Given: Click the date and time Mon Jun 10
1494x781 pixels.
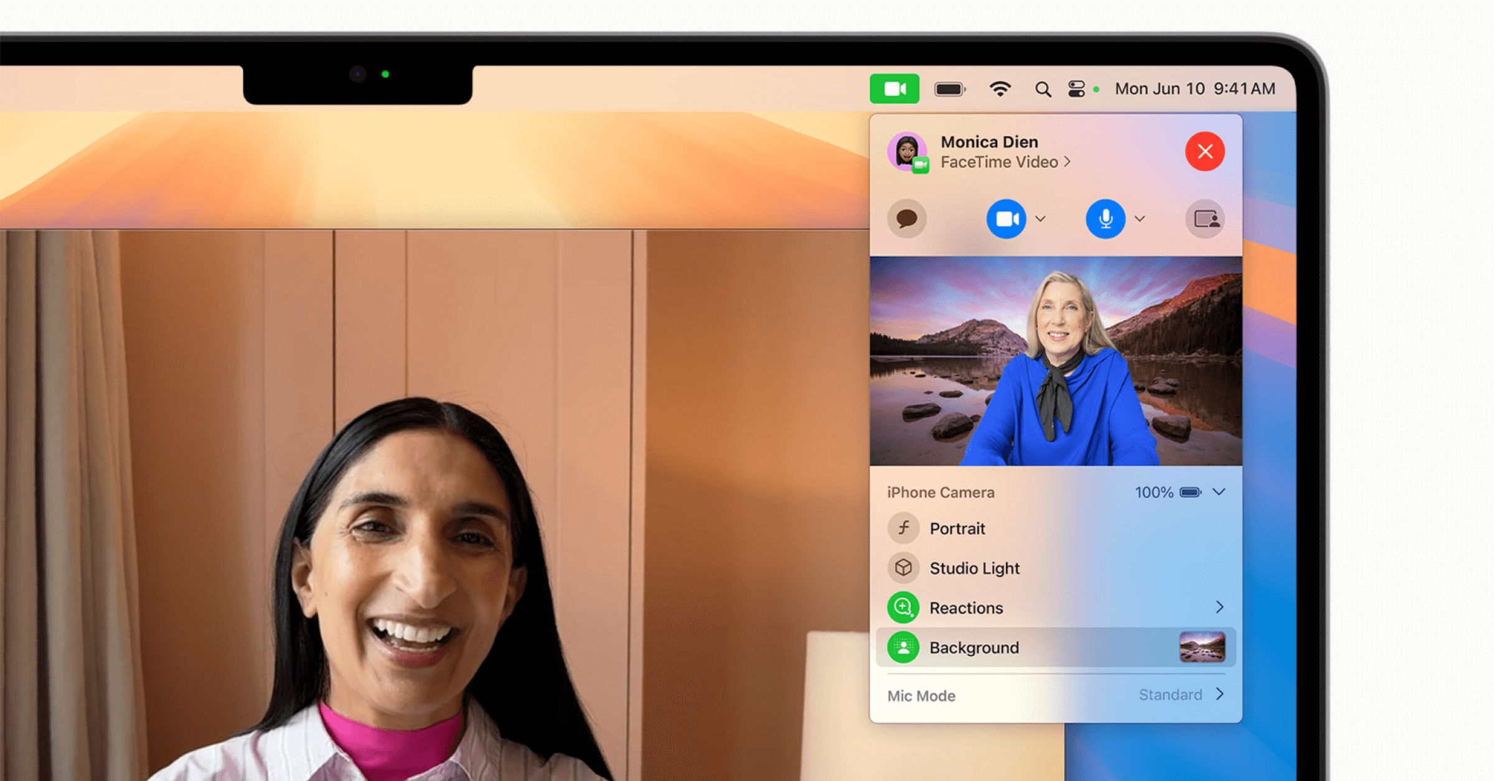Looking at the screenshot, I should coord(1195,89).
